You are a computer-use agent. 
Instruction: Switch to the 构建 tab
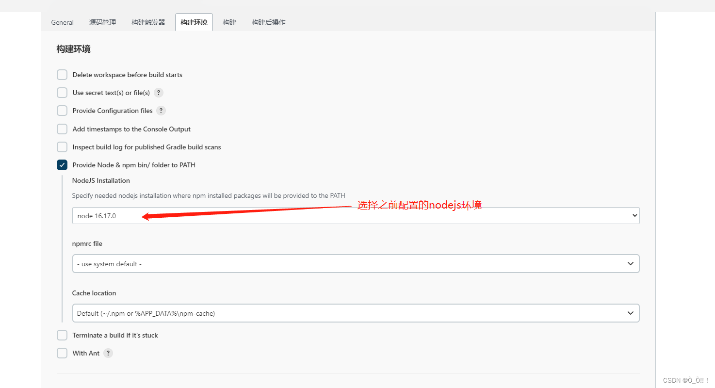(229, 22)
